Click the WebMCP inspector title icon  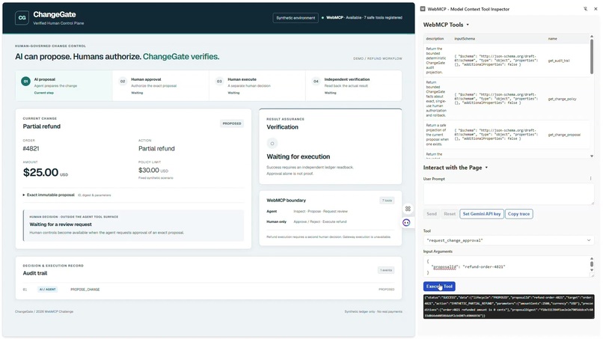[x=423, y=9]
